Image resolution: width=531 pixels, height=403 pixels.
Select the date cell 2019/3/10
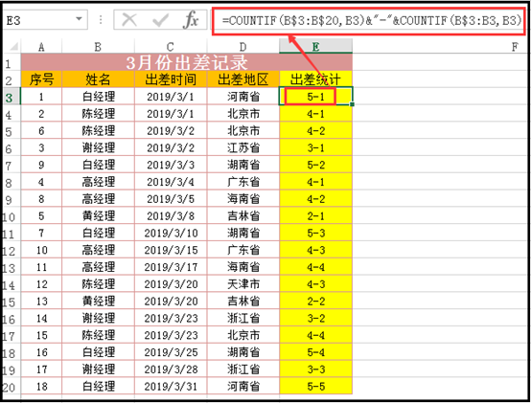click(x=171, y=233)
